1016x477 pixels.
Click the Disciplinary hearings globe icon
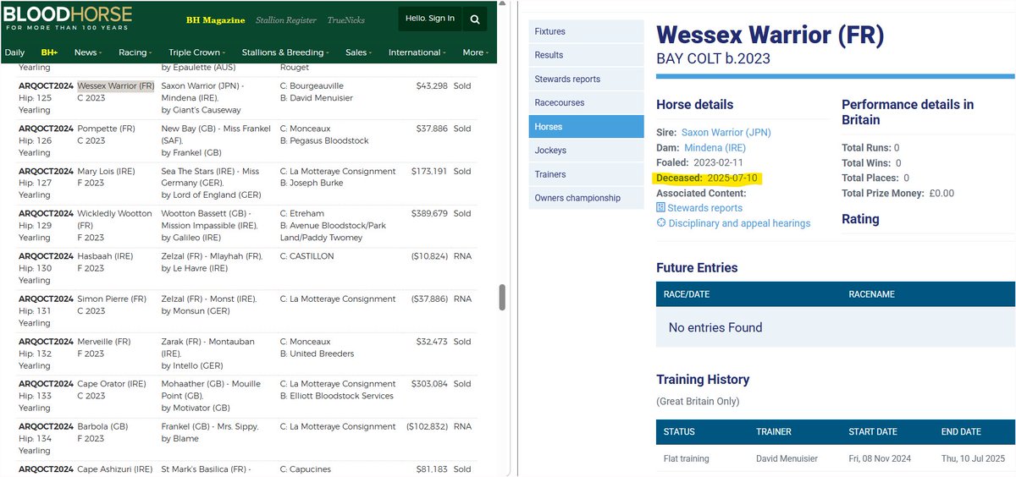tap(661, 223)
